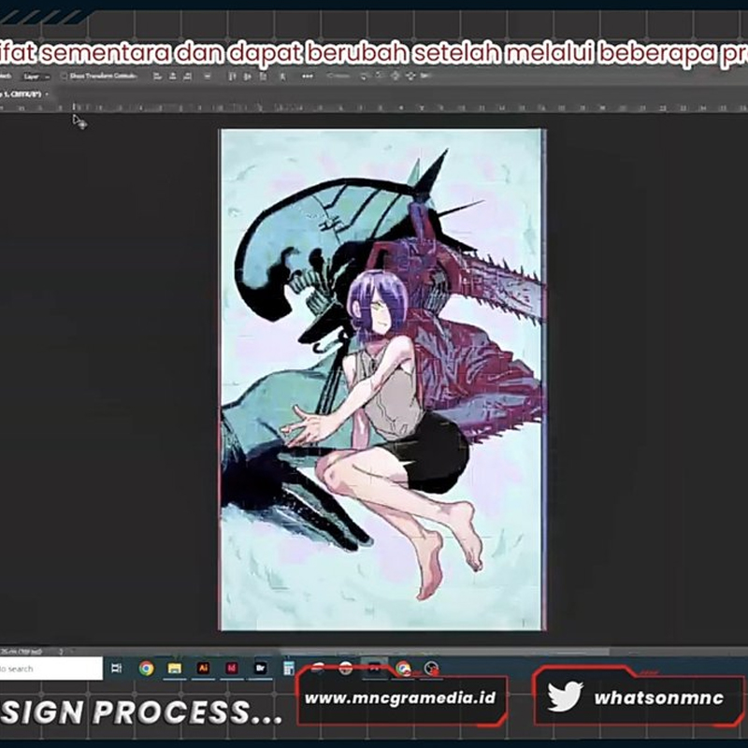The height and width of the screenshot is (748, 748).
Task: Open Google Chrome from the taskbar
Action: coord(146,668)
